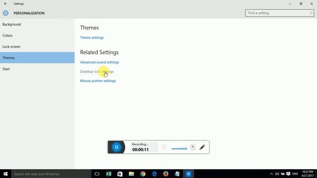The height and width of the screenshot is (178, 317).
Task: Select Background in the sidebar
Action: click(37, 24)
